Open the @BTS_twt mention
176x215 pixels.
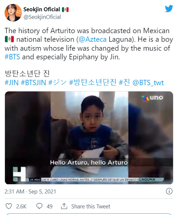pyautogui.click(x=148, y=83)
